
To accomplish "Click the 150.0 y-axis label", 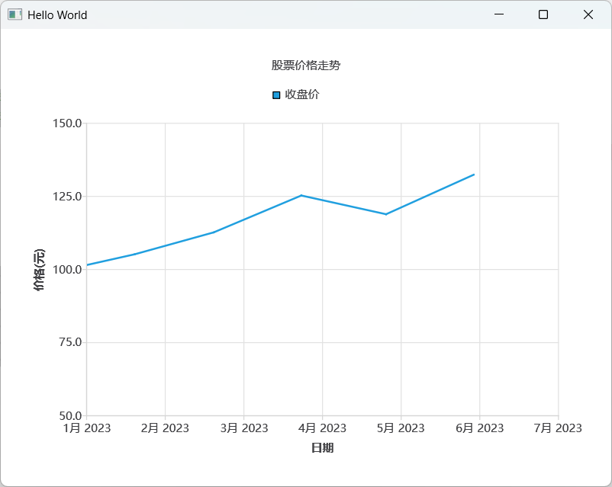I will point(67,123).
